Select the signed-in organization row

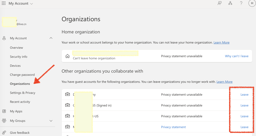(x=112, y=105)
